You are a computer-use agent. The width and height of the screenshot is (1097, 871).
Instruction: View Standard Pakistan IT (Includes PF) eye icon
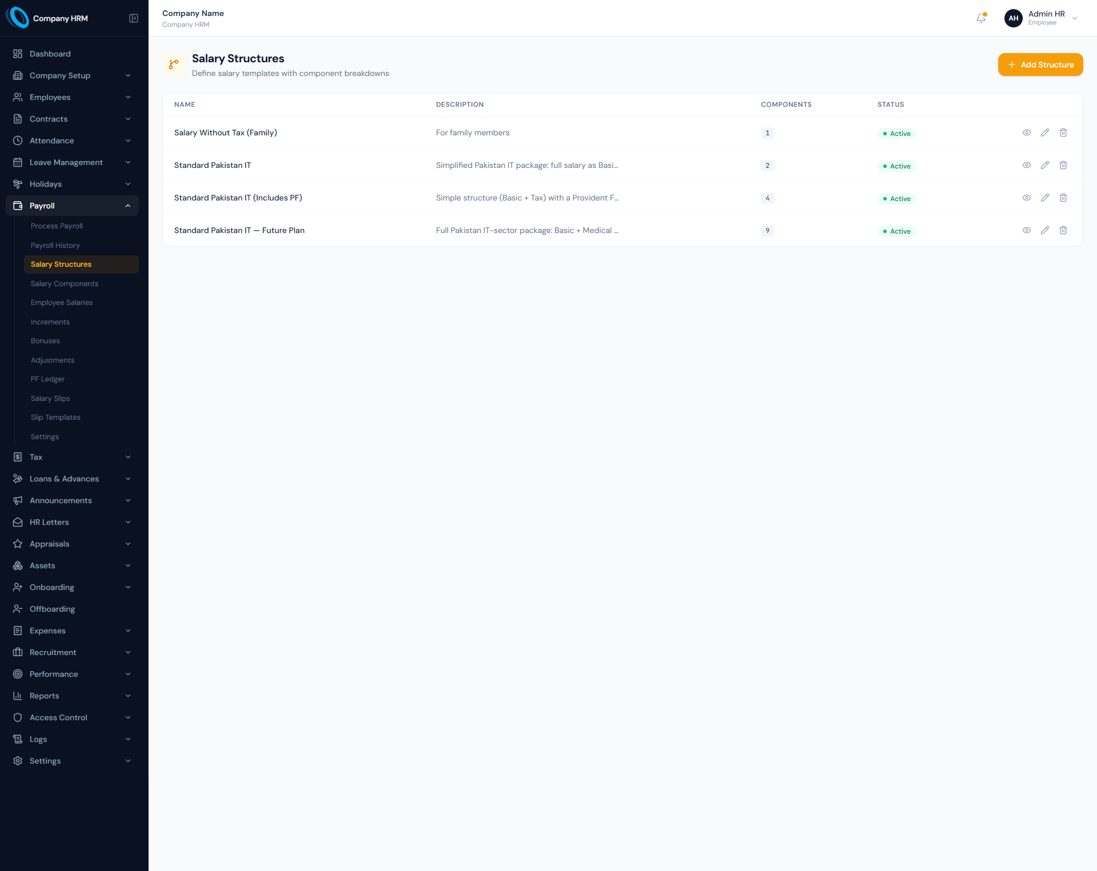[1027, 198]
